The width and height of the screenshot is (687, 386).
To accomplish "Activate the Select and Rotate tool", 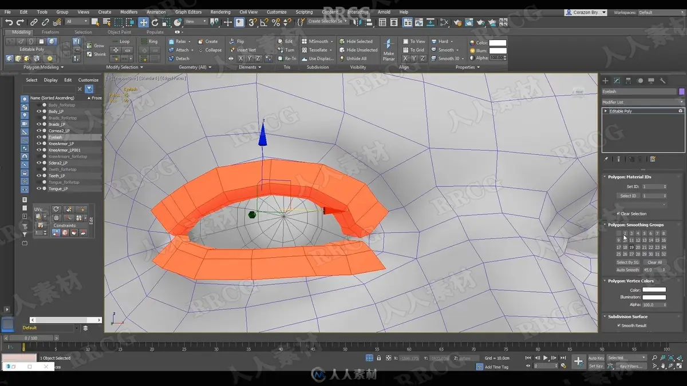I will click(155, 22).
